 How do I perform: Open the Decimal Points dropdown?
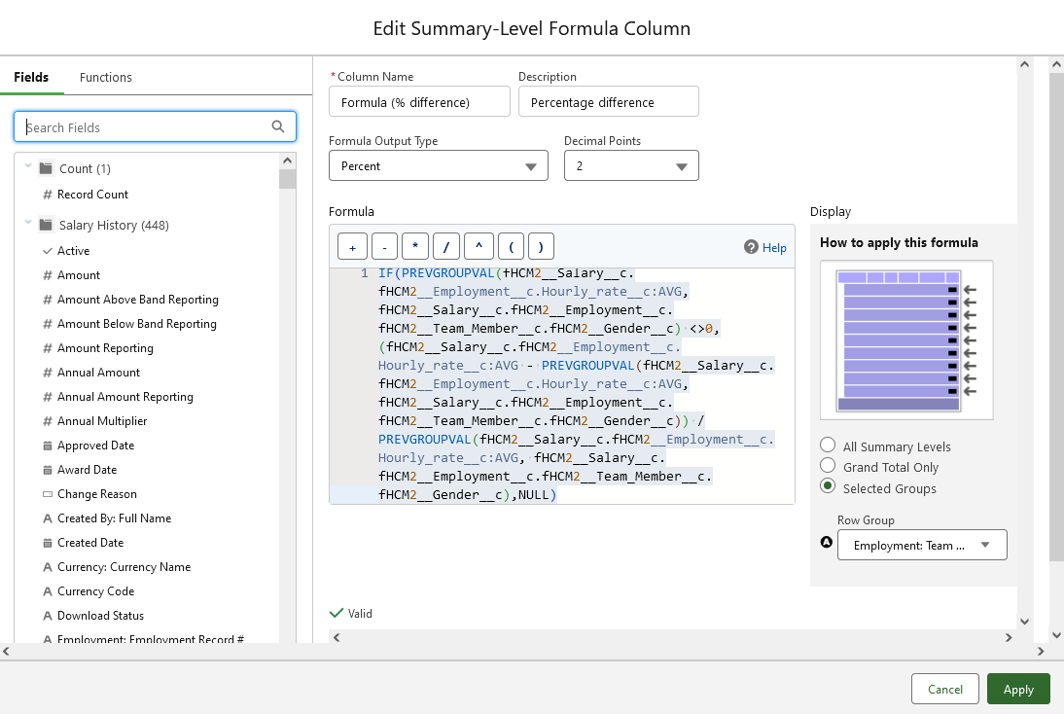pos(631,166)
